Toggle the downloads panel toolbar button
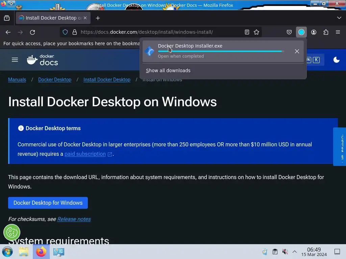This screenshot has height=259, width=346. coord(301,32)
